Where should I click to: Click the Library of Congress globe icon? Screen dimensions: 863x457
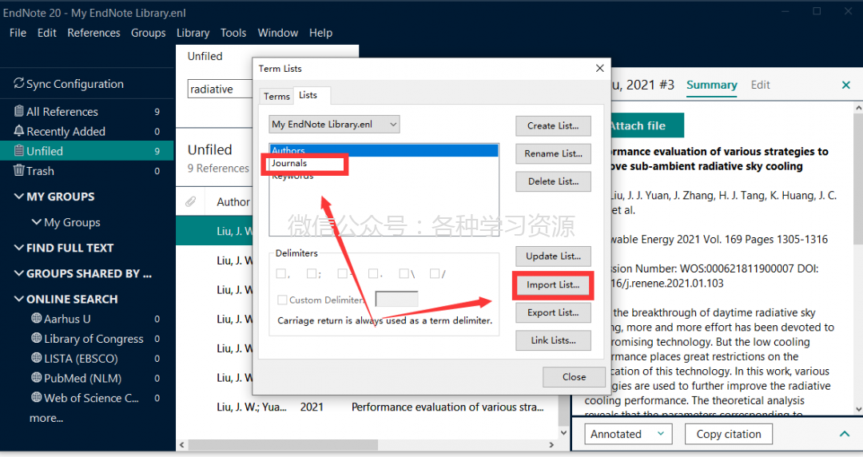coord(36,337)
